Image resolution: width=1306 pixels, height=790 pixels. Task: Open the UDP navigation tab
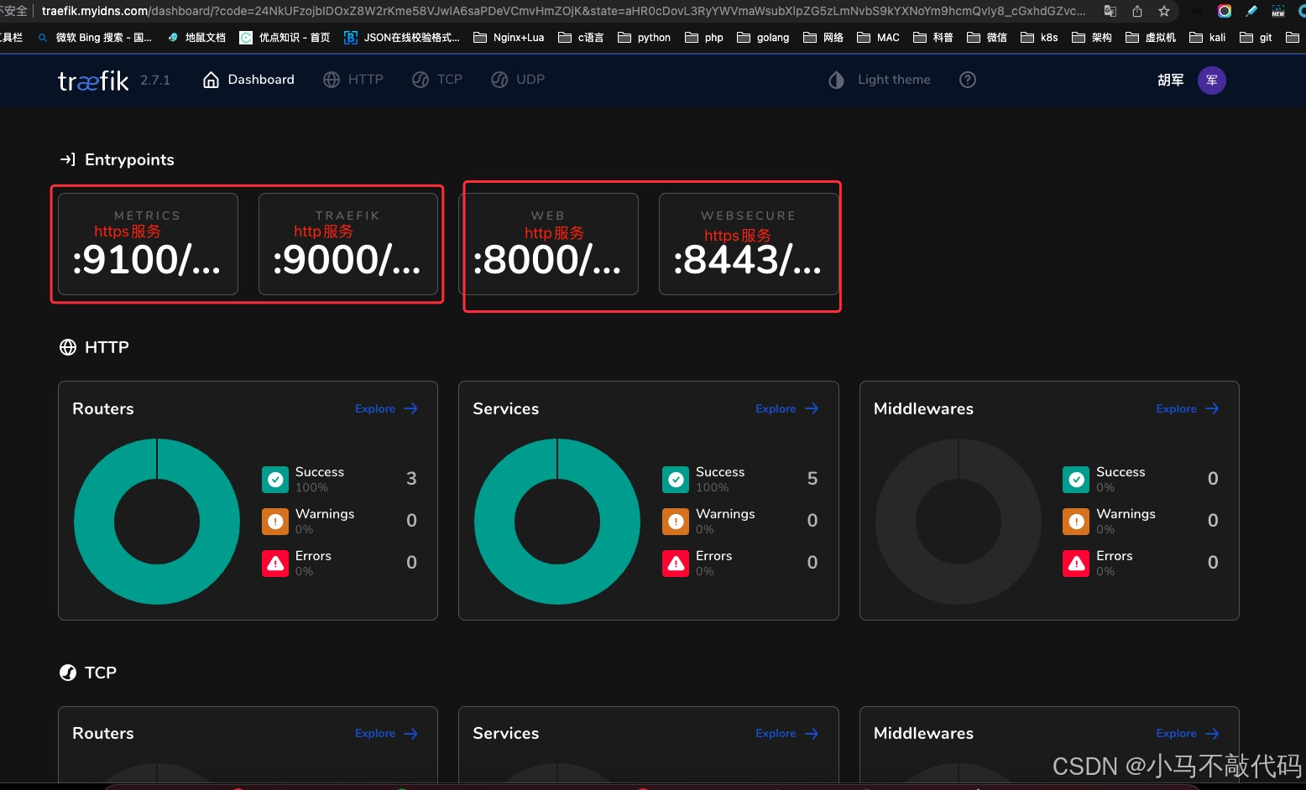pos(518,80)
